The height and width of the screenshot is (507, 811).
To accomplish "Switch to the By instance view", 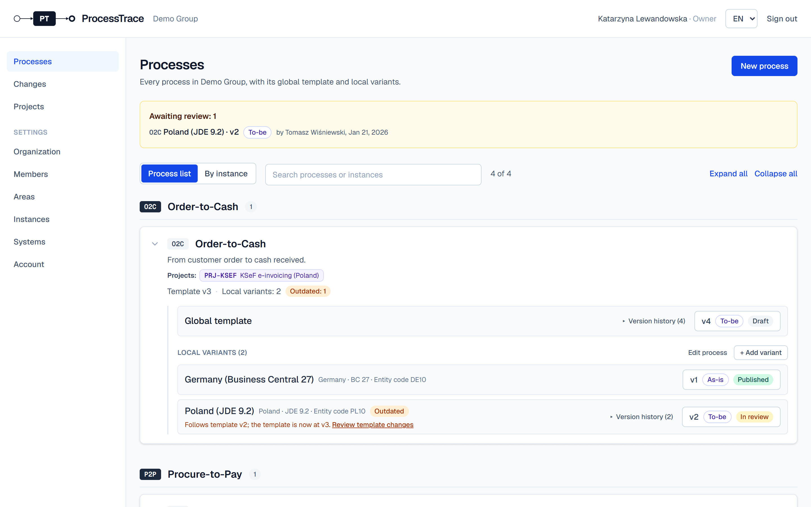I will click(226, 173).
